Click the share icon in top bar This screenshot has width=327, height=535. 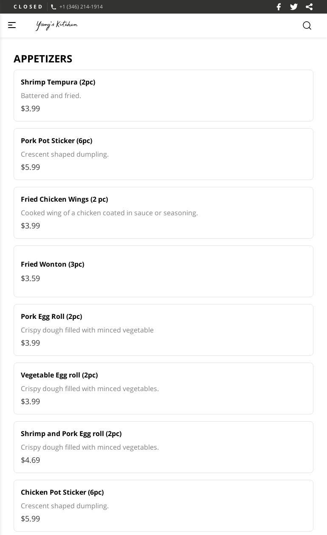point(309,7)
